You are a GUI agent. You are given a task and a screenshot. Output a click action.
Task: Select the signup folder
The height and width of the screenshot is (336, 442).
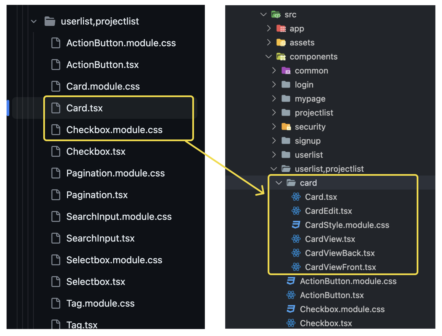307,141
